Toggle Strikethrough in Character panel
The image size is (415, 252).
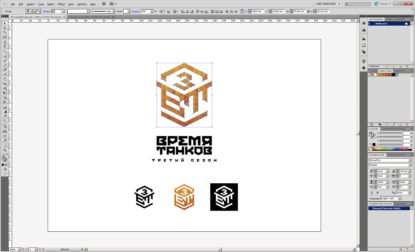click(x=377, y=193)
